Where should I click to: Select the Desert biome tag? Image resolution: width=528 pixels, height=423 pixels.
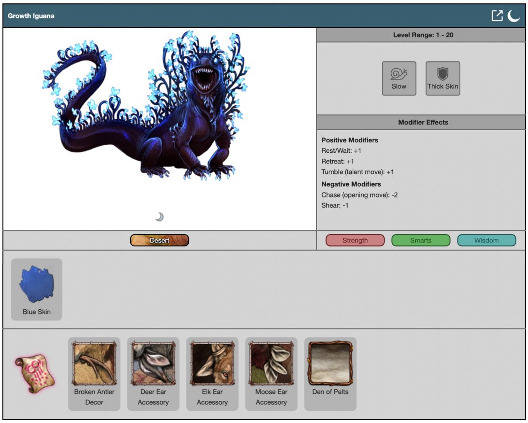coord(160,240)
